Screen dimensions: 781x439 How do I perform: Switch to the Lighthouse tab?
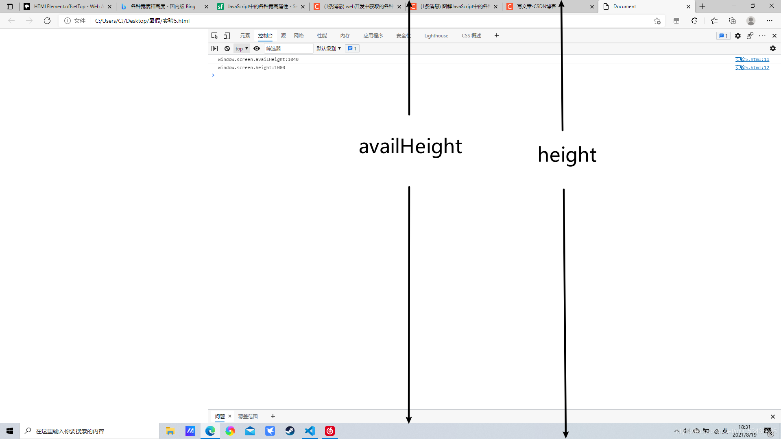(436, 36)
